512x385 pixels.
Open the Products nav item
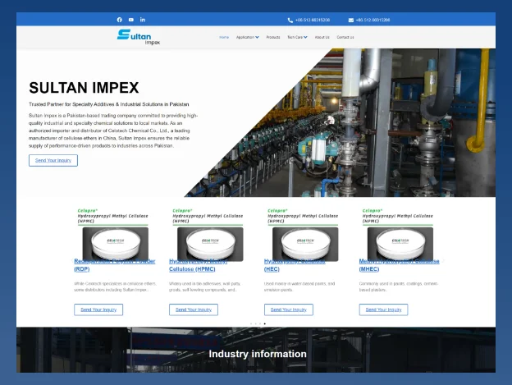273,37
